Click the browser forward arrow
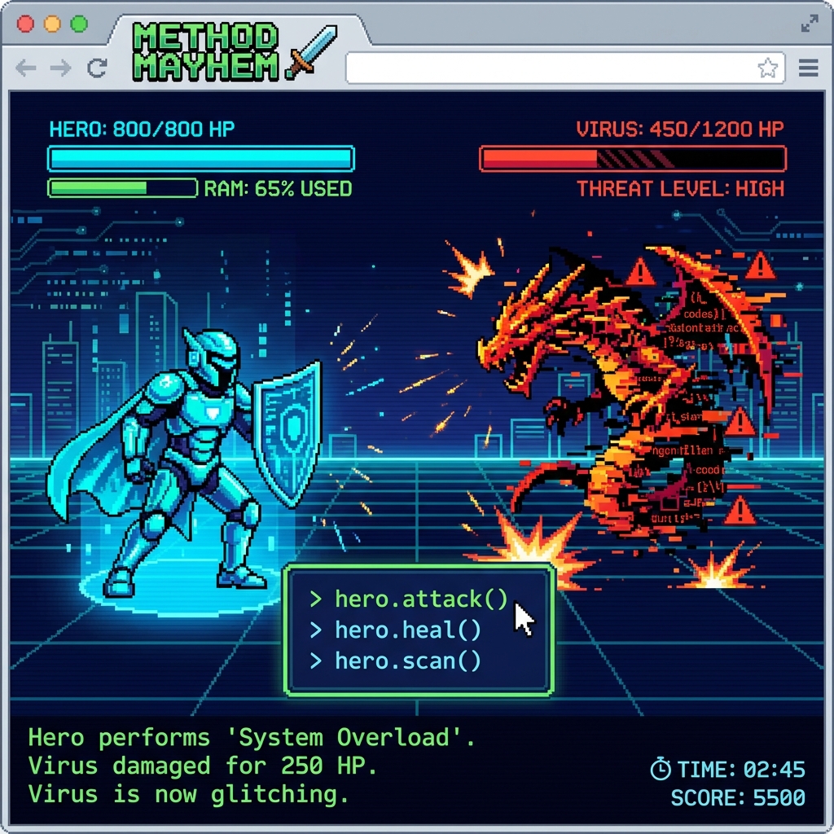 61,68
